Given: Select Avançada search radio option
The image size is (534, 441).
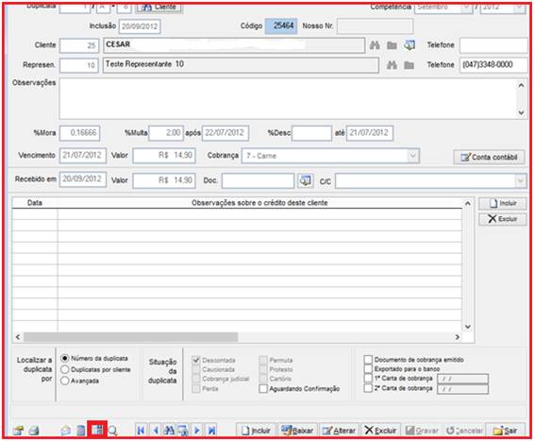Looking at the screenshot, I should point(65,381).
